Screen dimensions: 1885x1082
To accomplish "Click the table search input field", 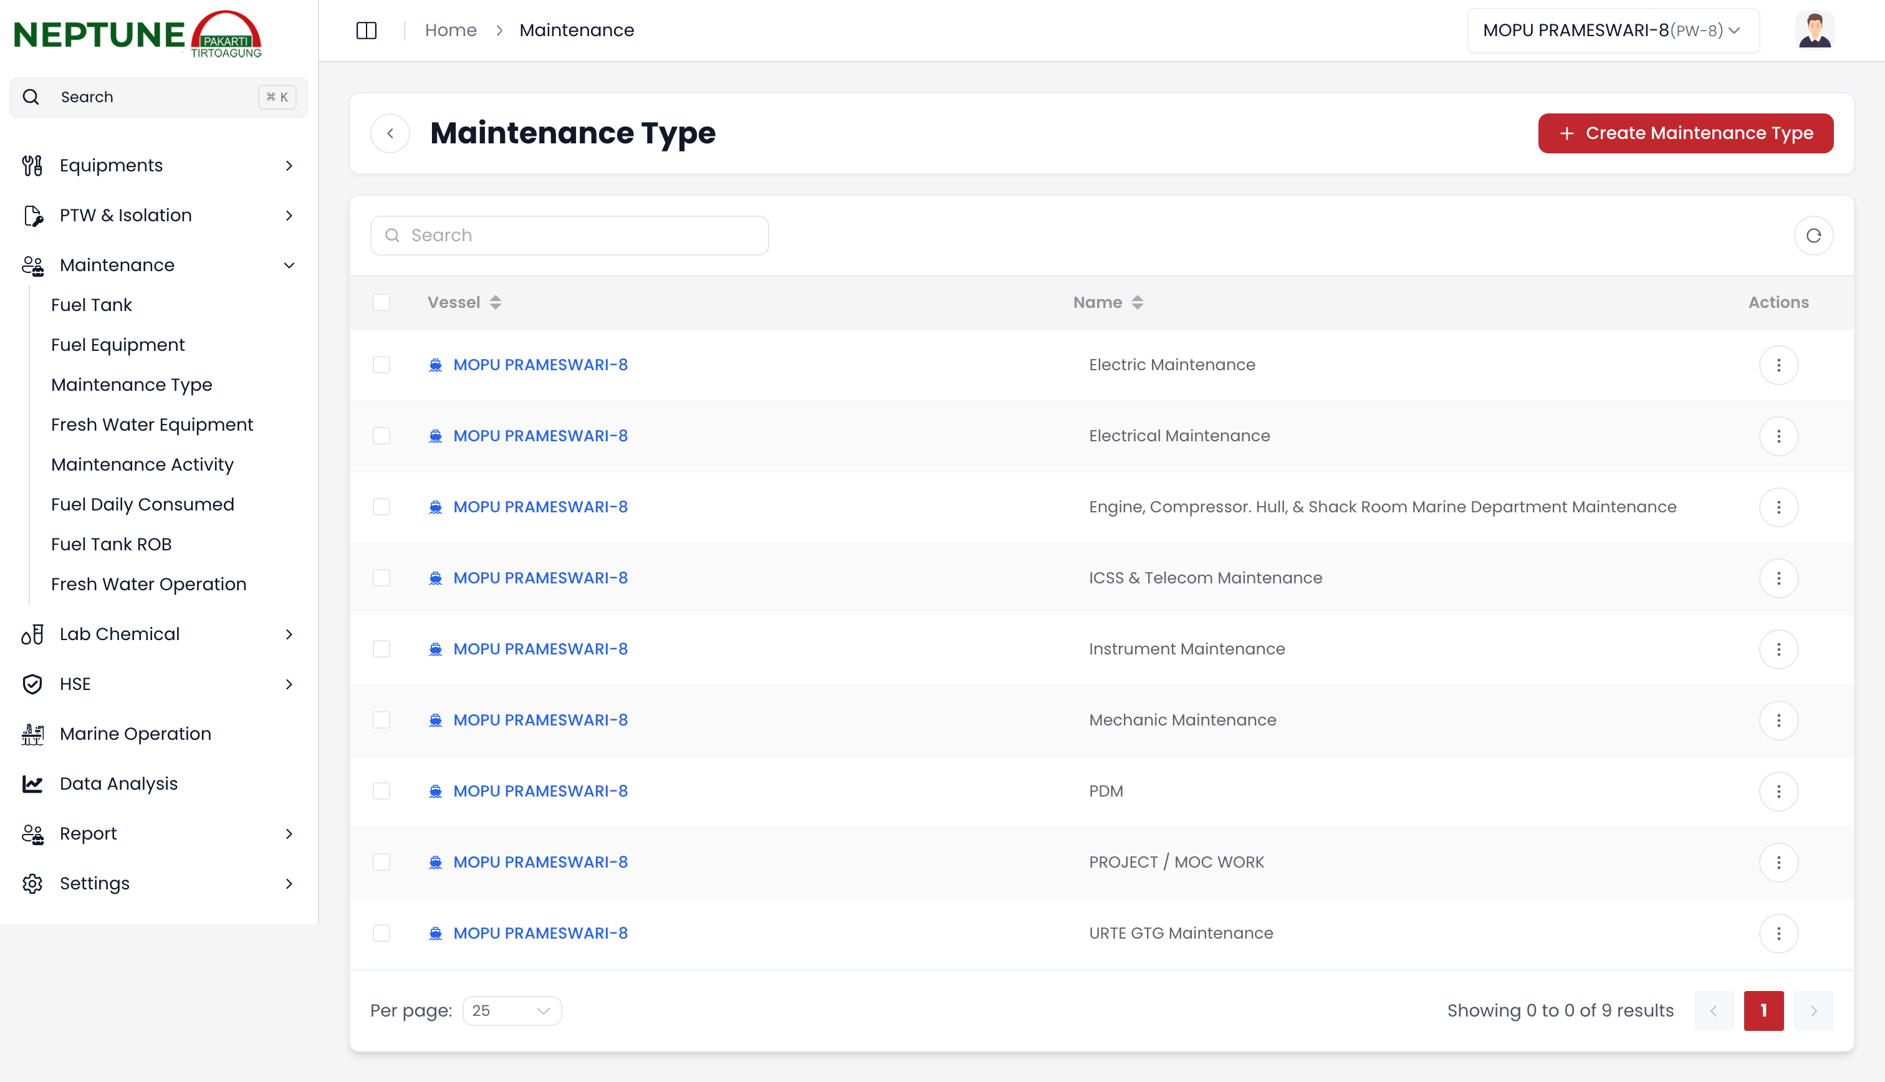I will click(569, 236).
